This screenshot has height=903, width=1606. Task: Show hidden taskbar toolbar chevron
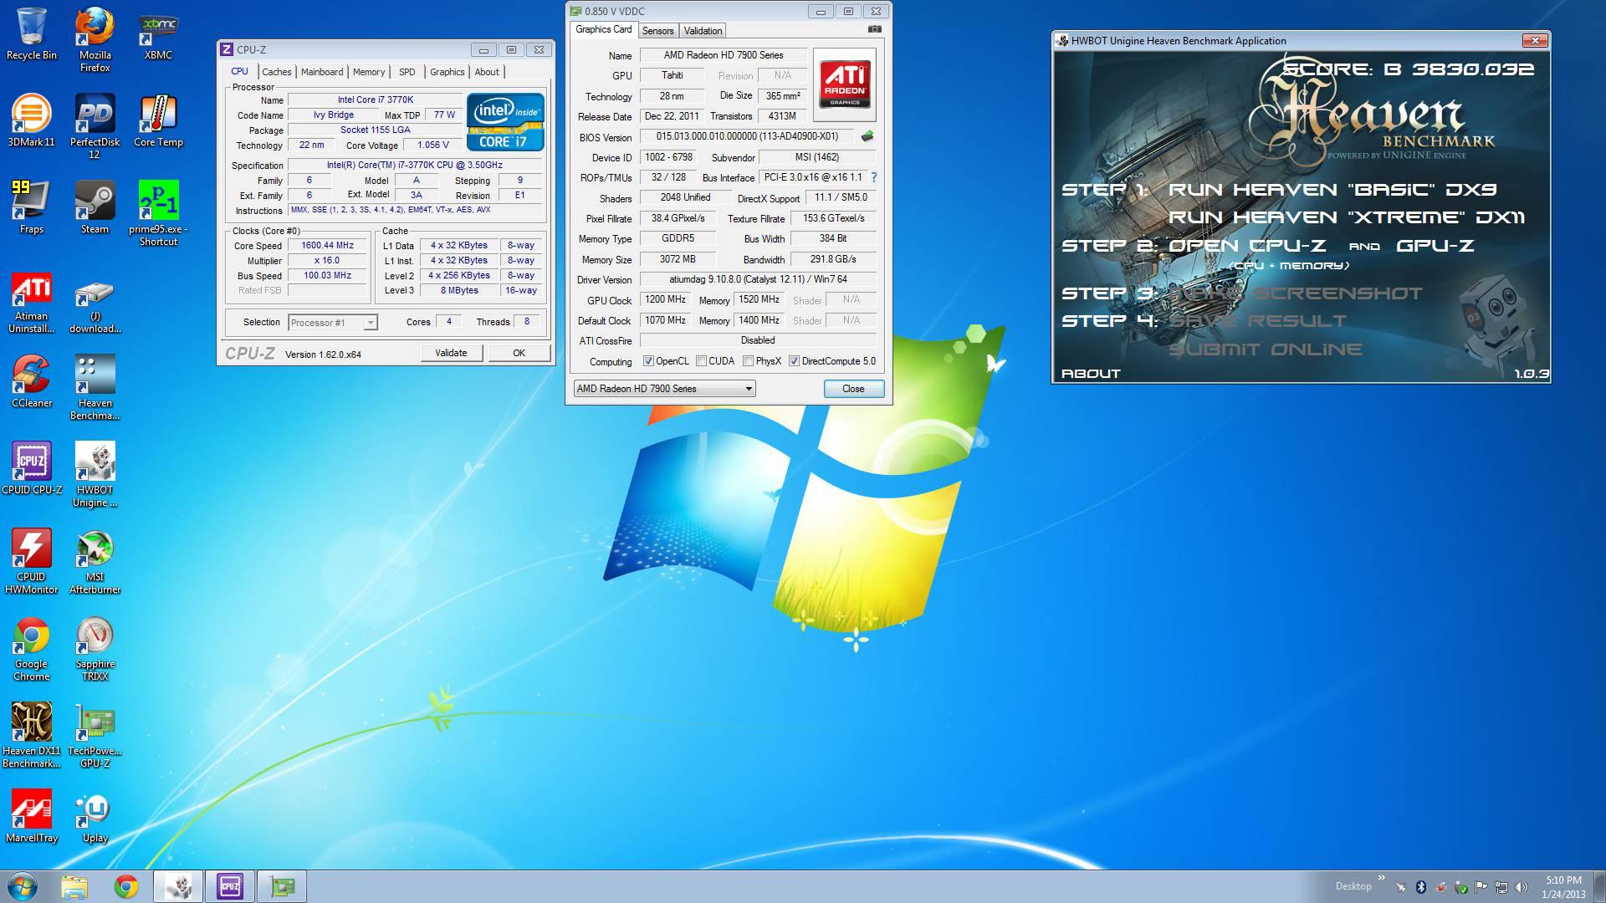click(x=1381, y=878)
